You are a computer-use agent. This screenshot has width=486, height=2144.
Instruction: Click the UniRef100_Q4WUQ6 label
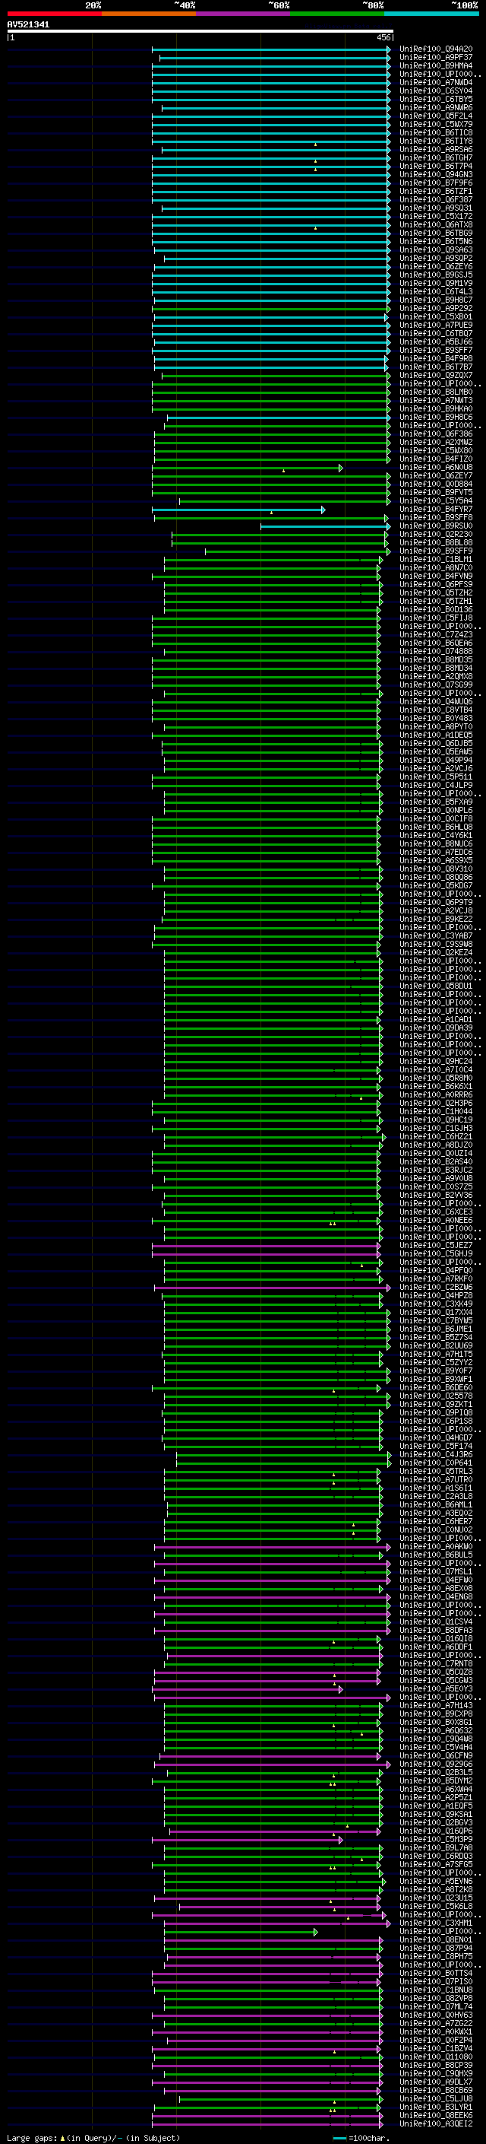click(435, 702)
